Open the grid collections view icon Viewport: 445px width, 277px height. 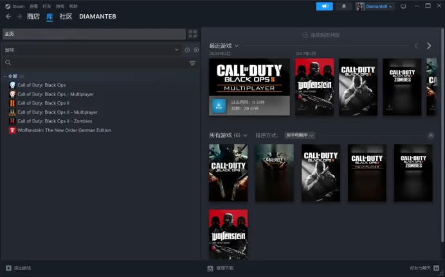tap(193, 34)
